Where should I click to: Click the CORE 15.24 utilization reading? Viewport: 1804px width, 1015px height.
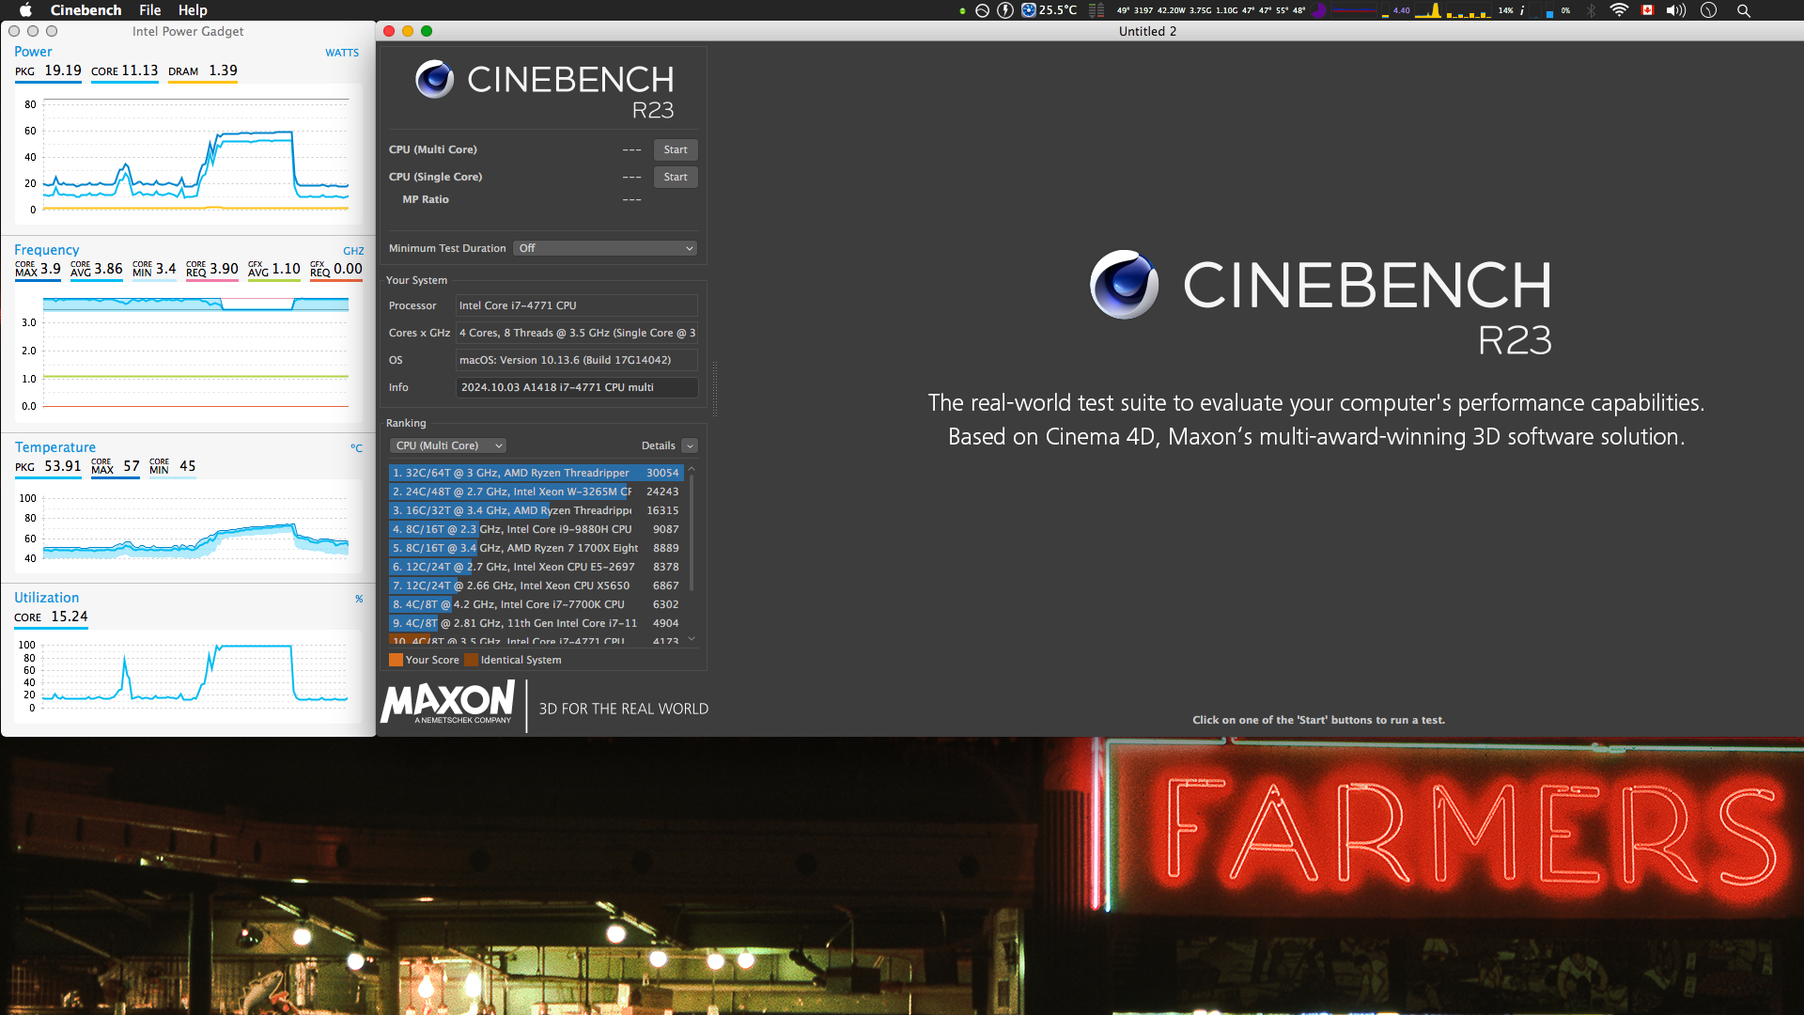click(51, 617)
